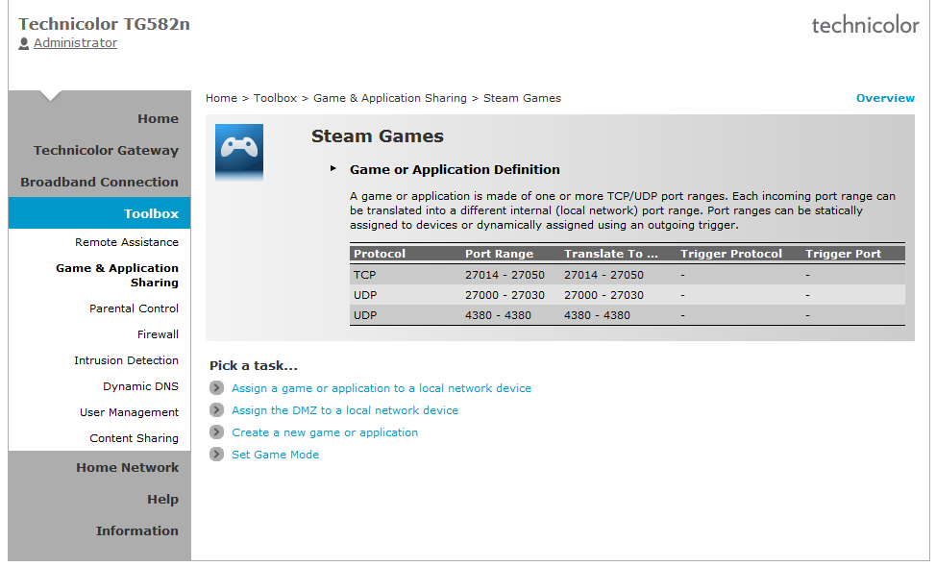Open Assign the DMZ to a local device
Screen dimensions: 936x567
[345, 410]
